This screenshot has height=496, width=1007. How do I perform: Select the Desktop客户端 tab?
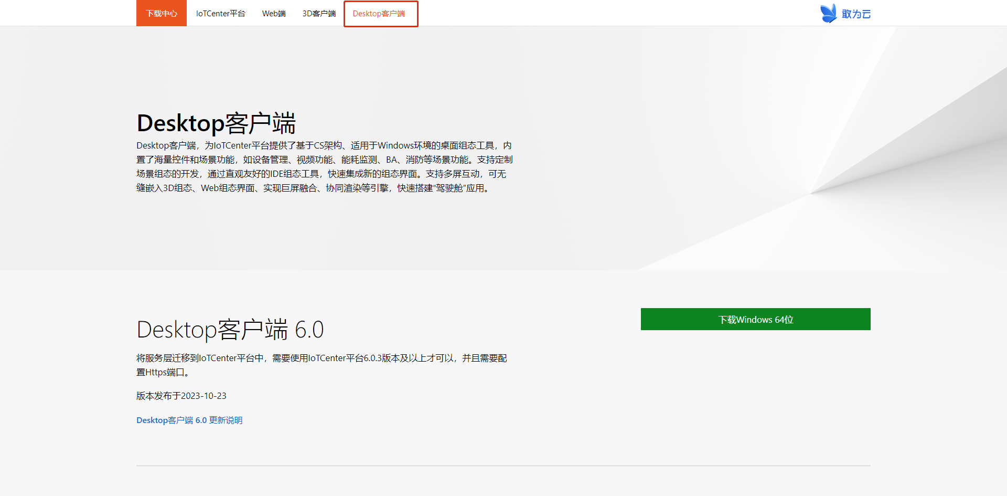379,14
